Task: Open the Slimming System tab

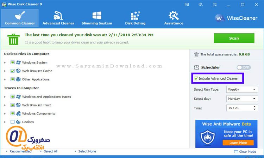Action: pyautogui.click(x=97, y=18)
